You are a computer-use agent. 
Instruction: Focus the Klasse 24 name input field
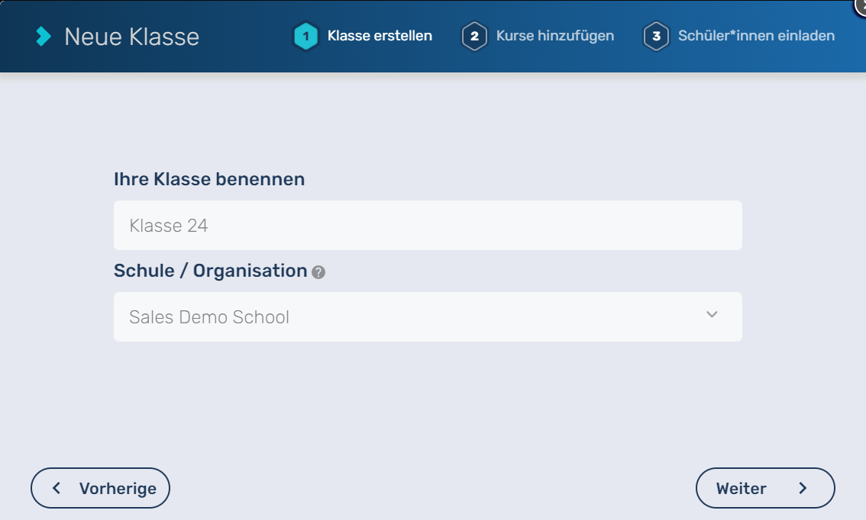pos(382,226)
